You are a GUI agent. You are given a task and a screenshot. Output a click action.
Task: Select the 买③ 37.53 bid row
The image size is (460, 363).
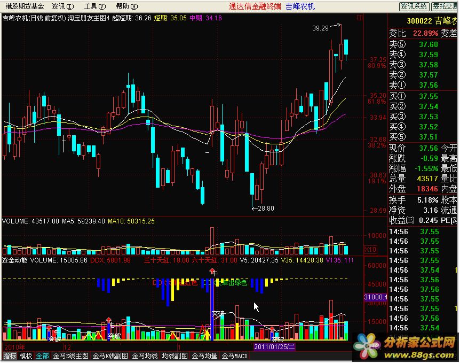tap(423, 117)
